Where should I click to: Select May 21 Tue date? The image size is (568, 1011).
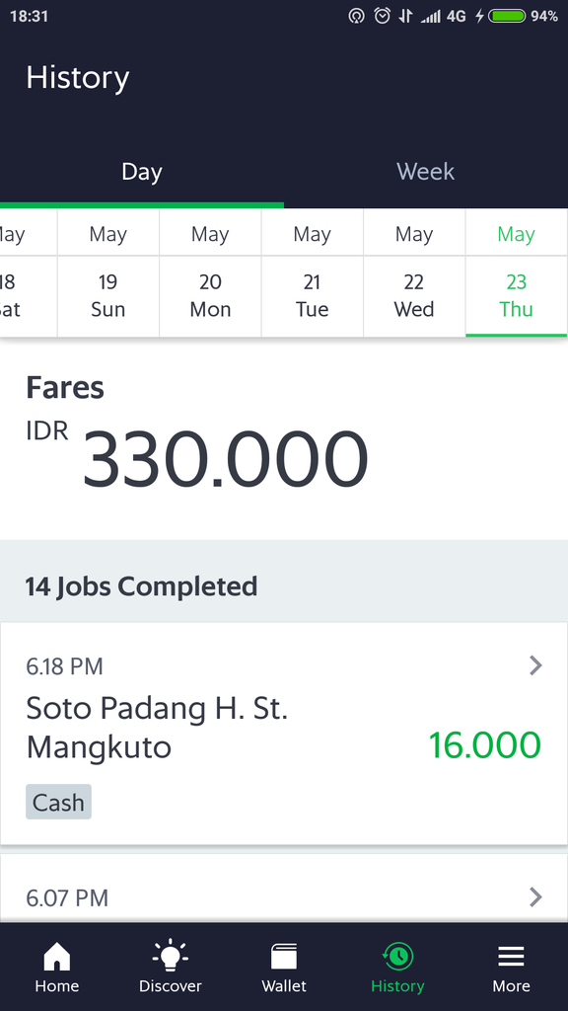[x=312, y=281]
